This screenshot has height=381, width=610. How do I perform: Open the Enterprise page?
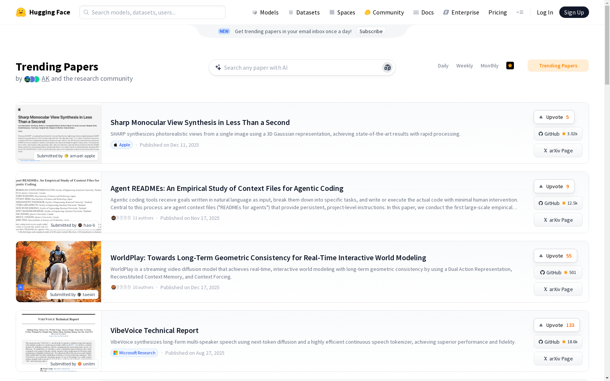(461, 12)
